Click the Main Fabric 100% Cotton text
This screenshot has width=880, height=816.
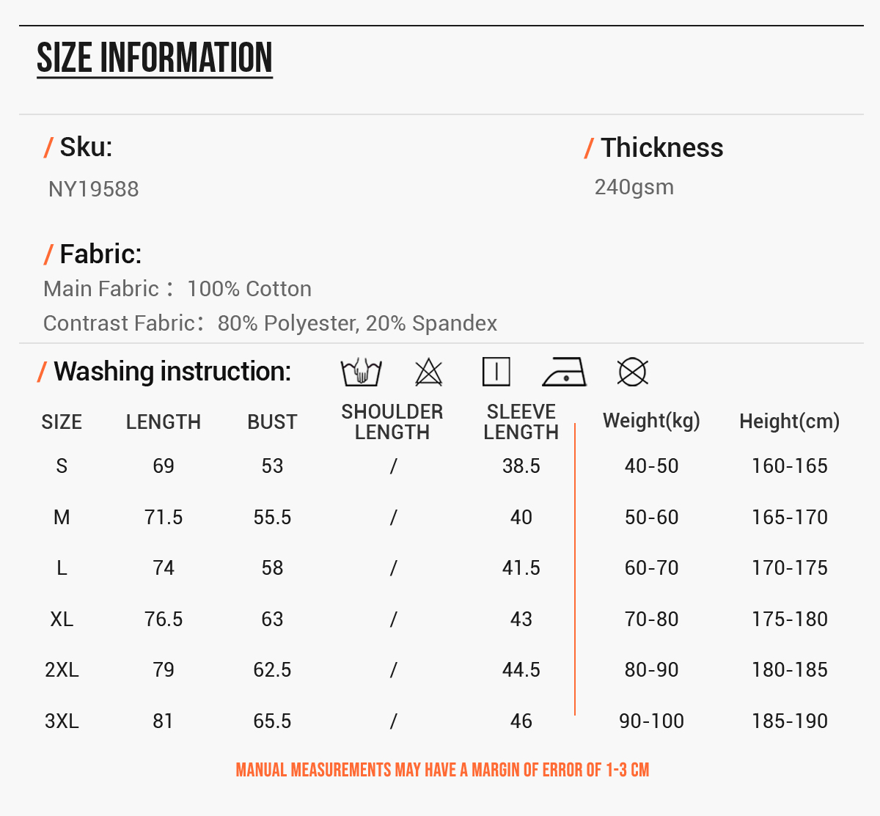point(177,289)
